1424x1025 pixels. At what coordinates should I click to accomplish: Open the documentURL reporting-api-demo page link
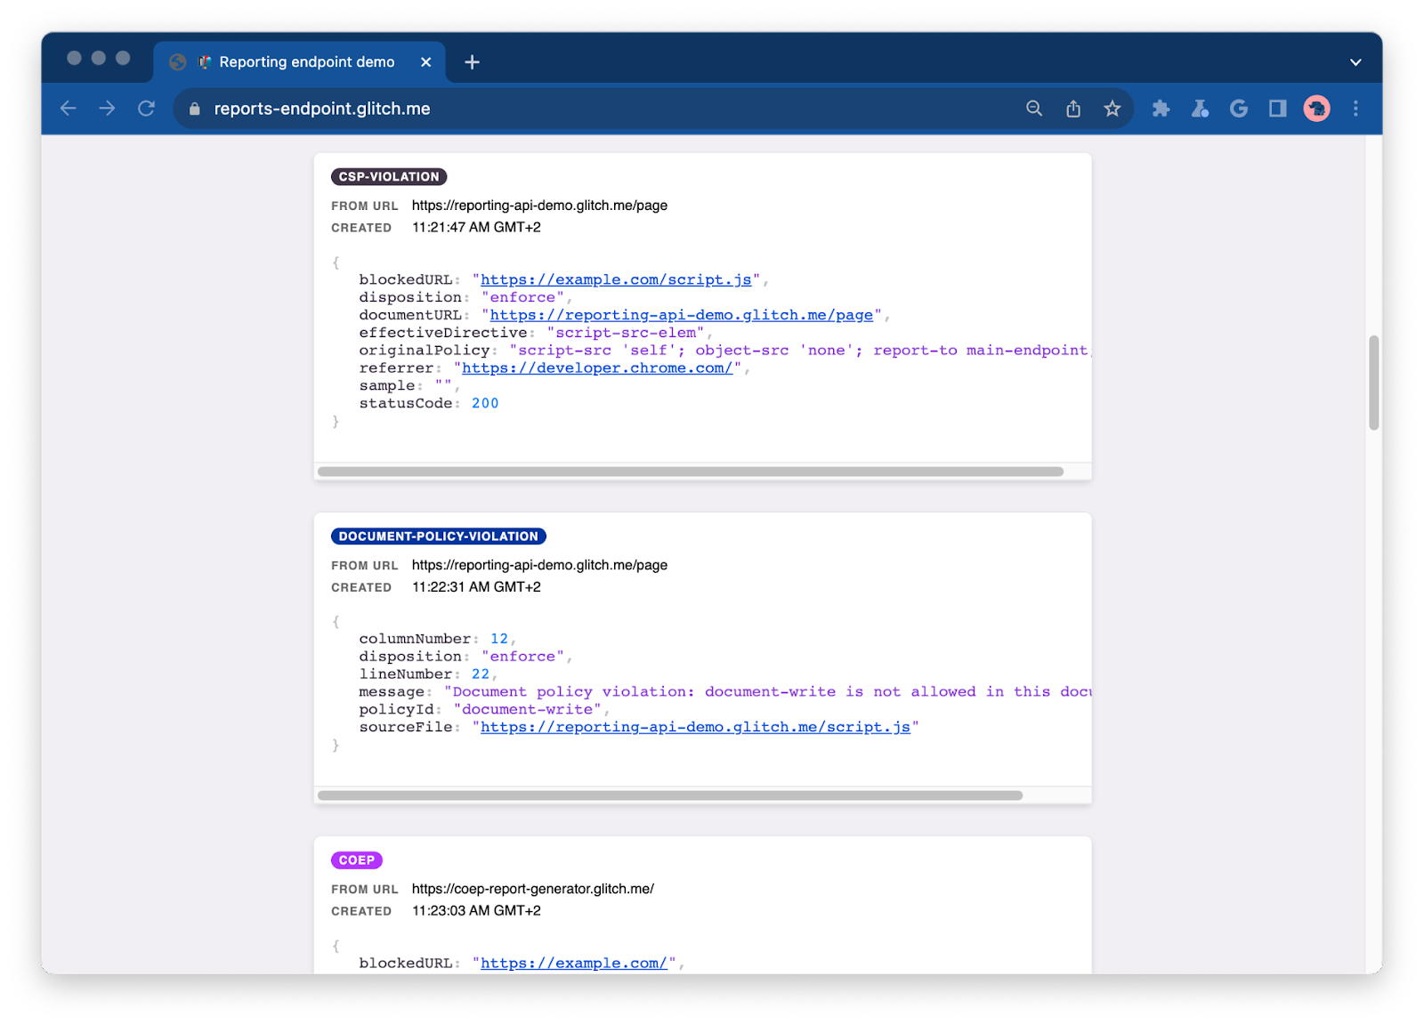pos(682,315)
